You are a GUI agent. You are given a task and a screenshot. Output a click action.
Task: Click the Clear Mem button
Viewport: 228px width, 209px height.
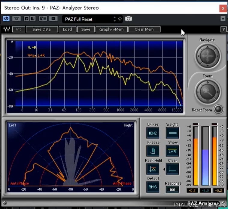click(x=144, y=29)
